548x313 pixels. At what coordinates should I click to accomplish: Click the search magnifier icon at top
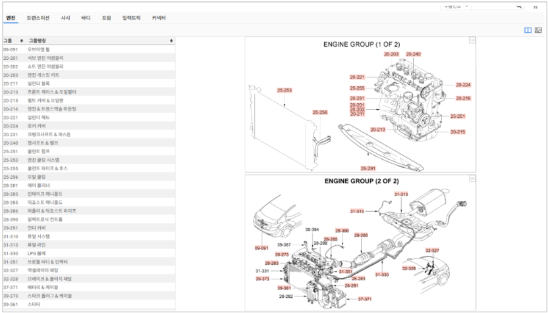point(520,6)
